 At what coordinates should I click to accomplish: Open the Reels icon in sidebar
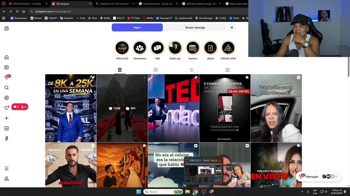pos(7,68)
